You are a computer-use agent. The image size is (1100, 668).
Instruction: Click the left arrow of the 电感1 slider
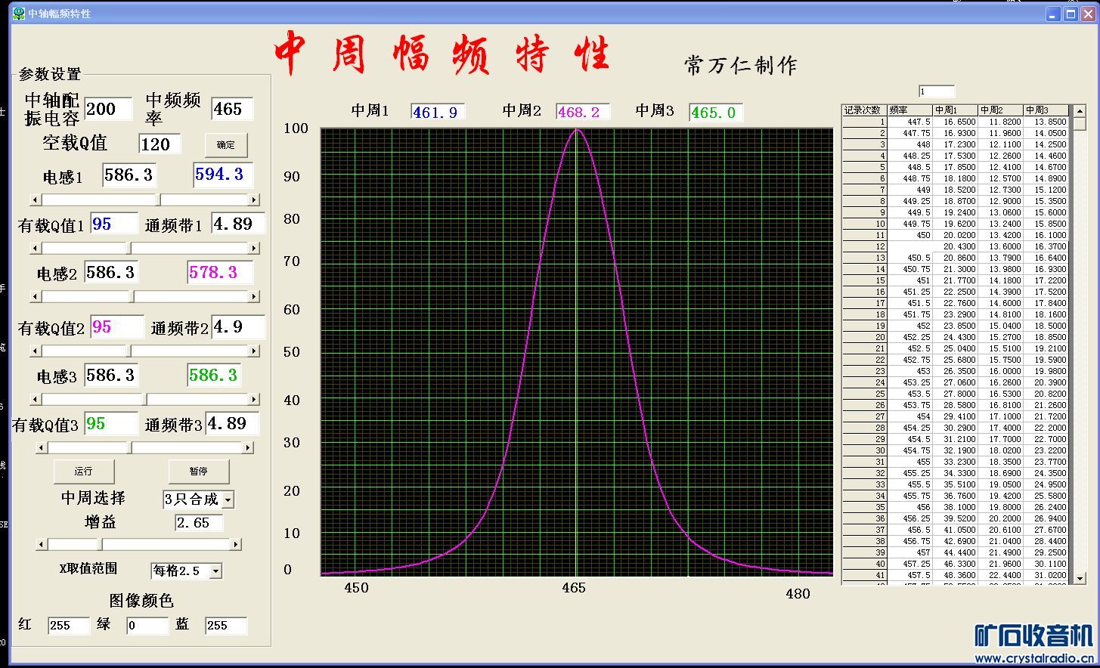coord(35,200)
